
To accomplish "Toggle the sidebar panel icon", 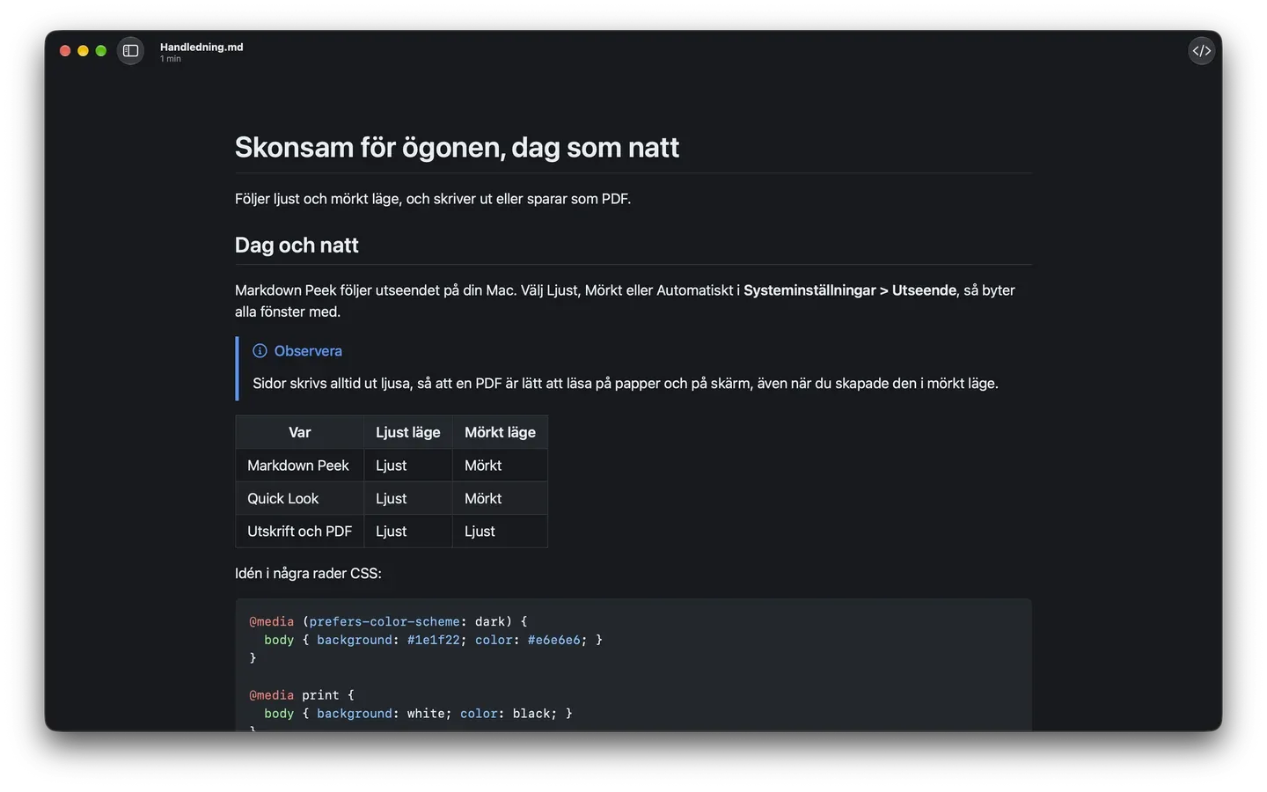I will click(130, 51).
